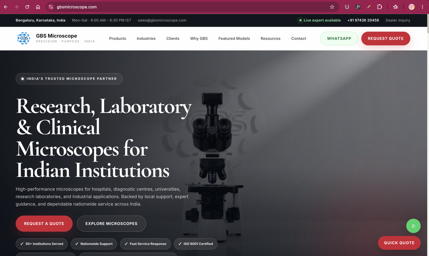Click the Bengaluru, Karnataka, India text
429x256 pixels.
tap(40, 20)
